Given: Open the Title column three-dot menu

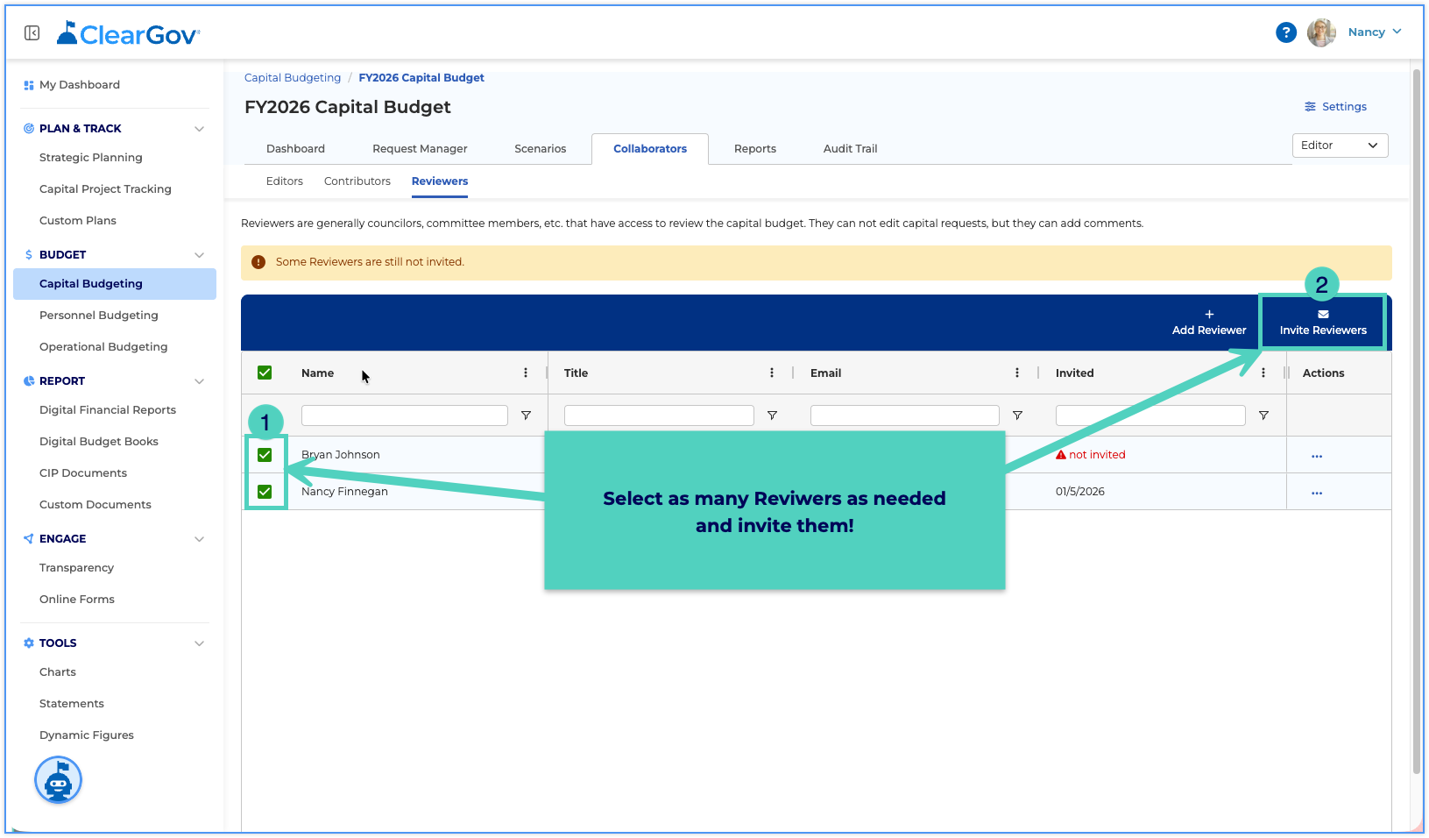Looking at the screenshot, I should click(x=771, y=373).
